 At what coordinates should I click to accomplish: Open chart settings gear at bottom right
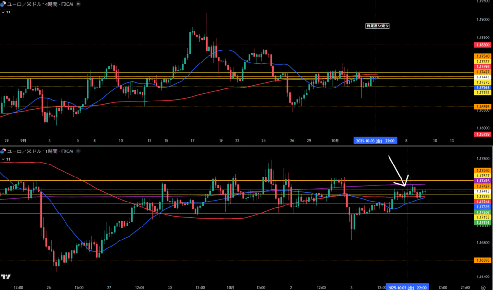[x=483, y=287]
